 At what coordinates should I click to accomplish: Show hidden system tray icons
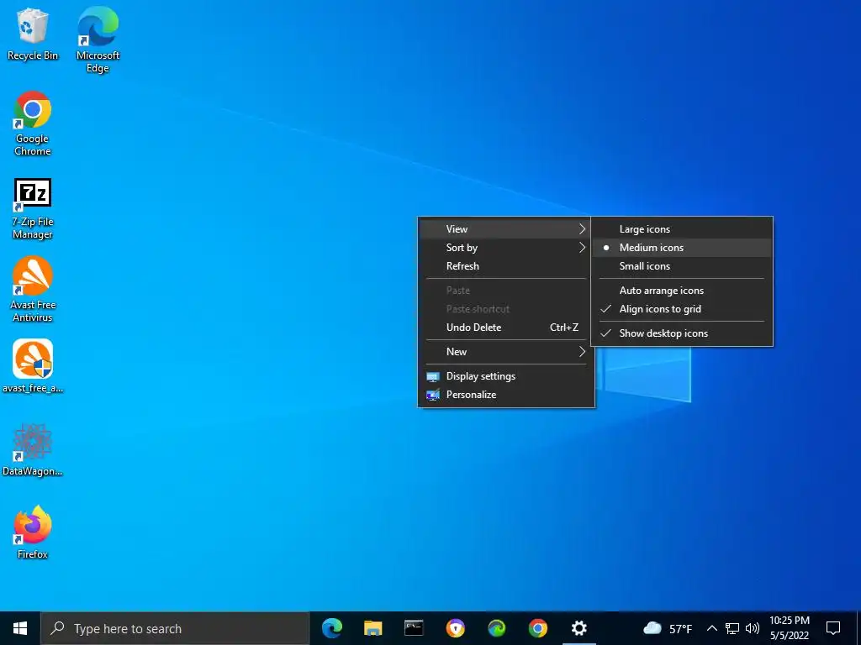[x=711, y=628]
